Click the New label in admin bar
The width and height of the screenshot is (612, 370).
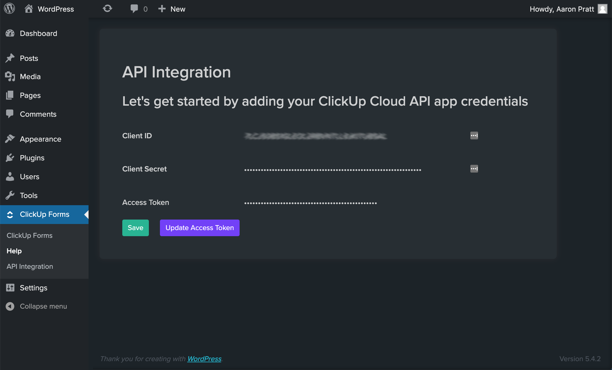point(178,9)
